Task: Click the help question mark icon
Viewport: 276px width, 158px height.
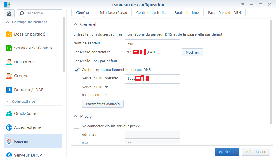Action: pos(243,5)
